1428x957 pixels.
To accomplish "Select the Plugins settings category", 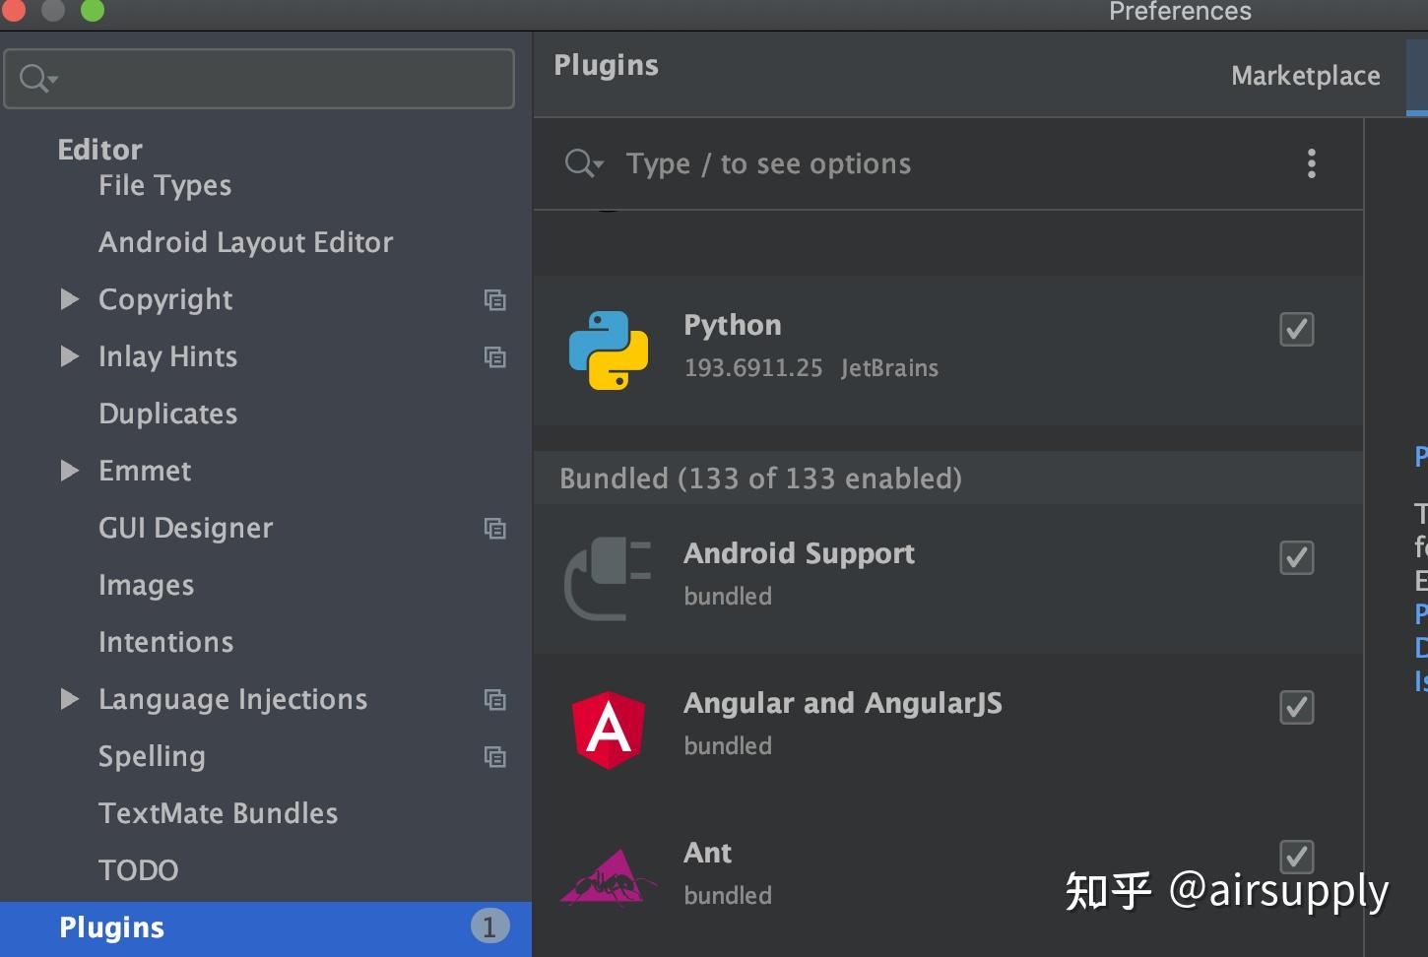I will (x=266, y=928).
